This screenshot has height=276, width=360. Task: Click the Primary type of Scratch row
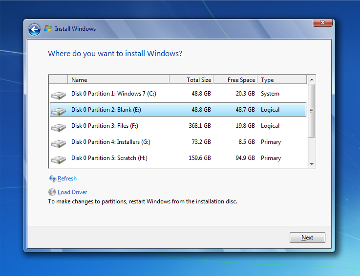tap(271, 158)
